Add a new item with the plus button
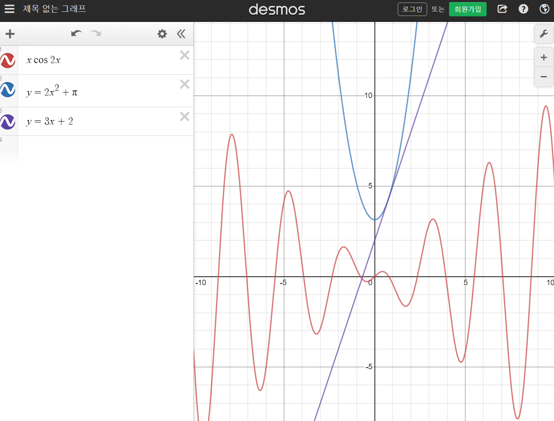 pyautogui.click(x=10, y=34)
